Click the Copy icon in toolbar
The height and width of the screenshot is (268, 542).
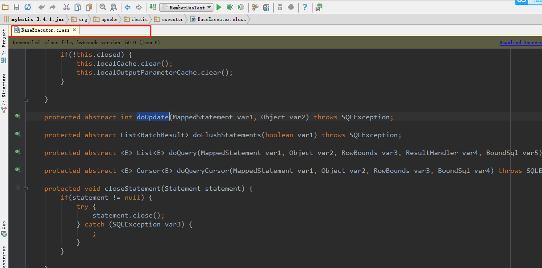(78, 7)
